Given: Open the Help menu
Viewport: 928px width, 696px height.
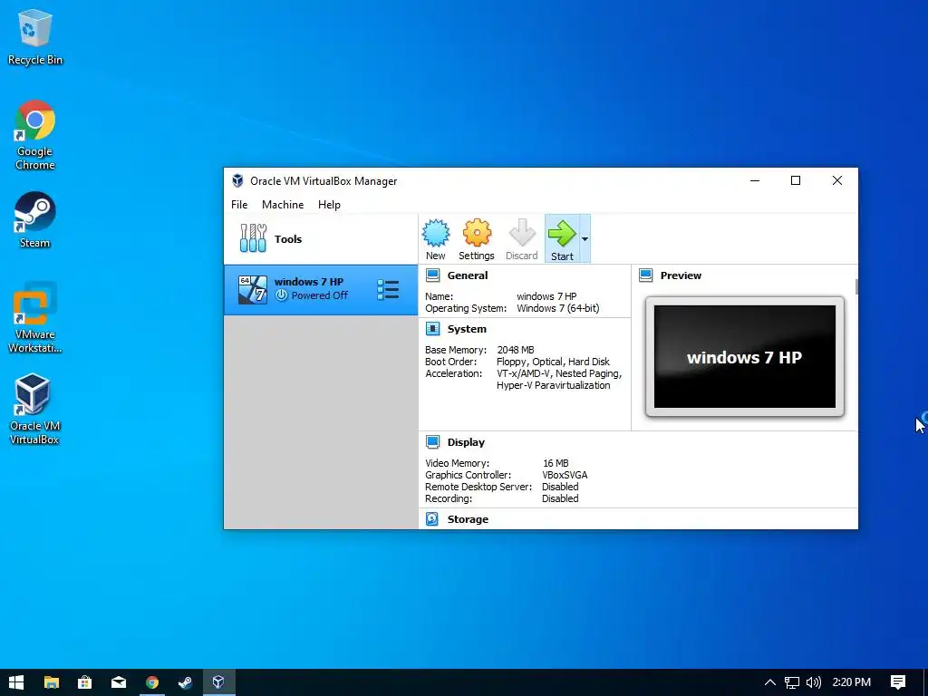Looking at the screenshot, I should click(x=329, y=205).
